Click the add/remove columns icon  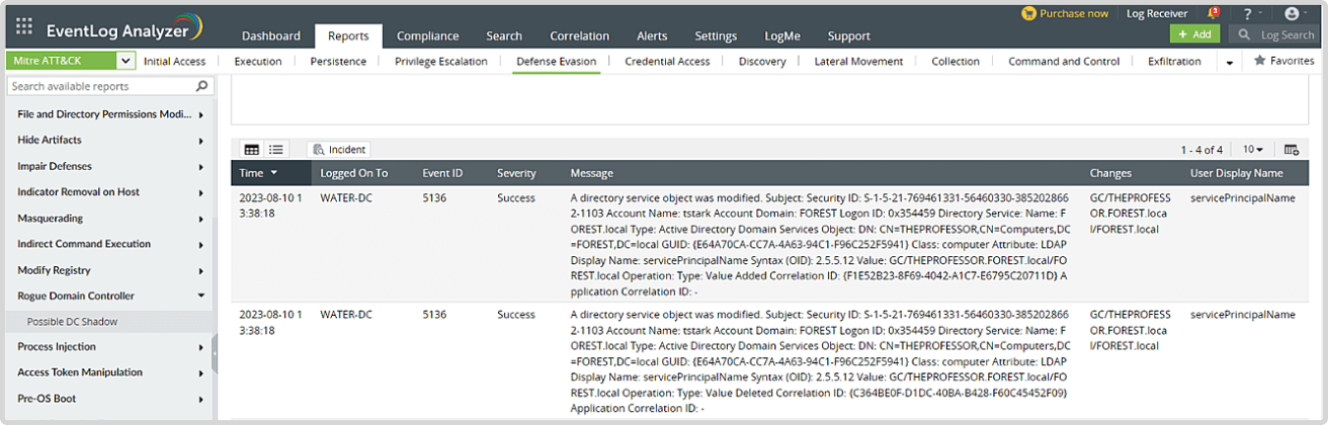pyautogui.click(x=1291, y=149)
